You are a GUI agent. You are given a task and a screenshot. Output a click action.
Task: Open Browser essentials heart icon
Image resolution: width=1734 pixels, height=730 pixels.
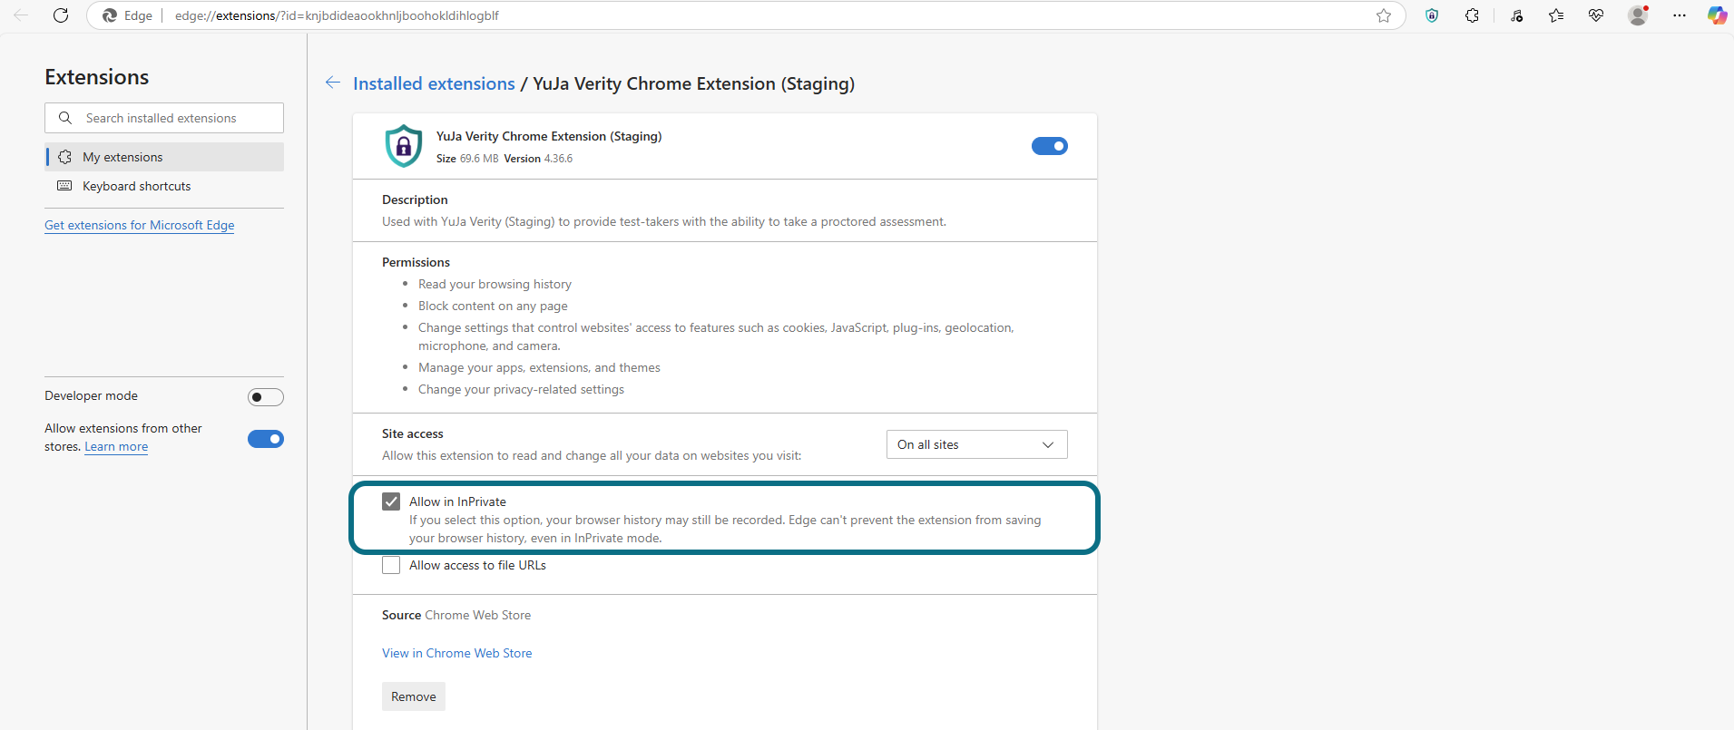tap(1597, 15)
